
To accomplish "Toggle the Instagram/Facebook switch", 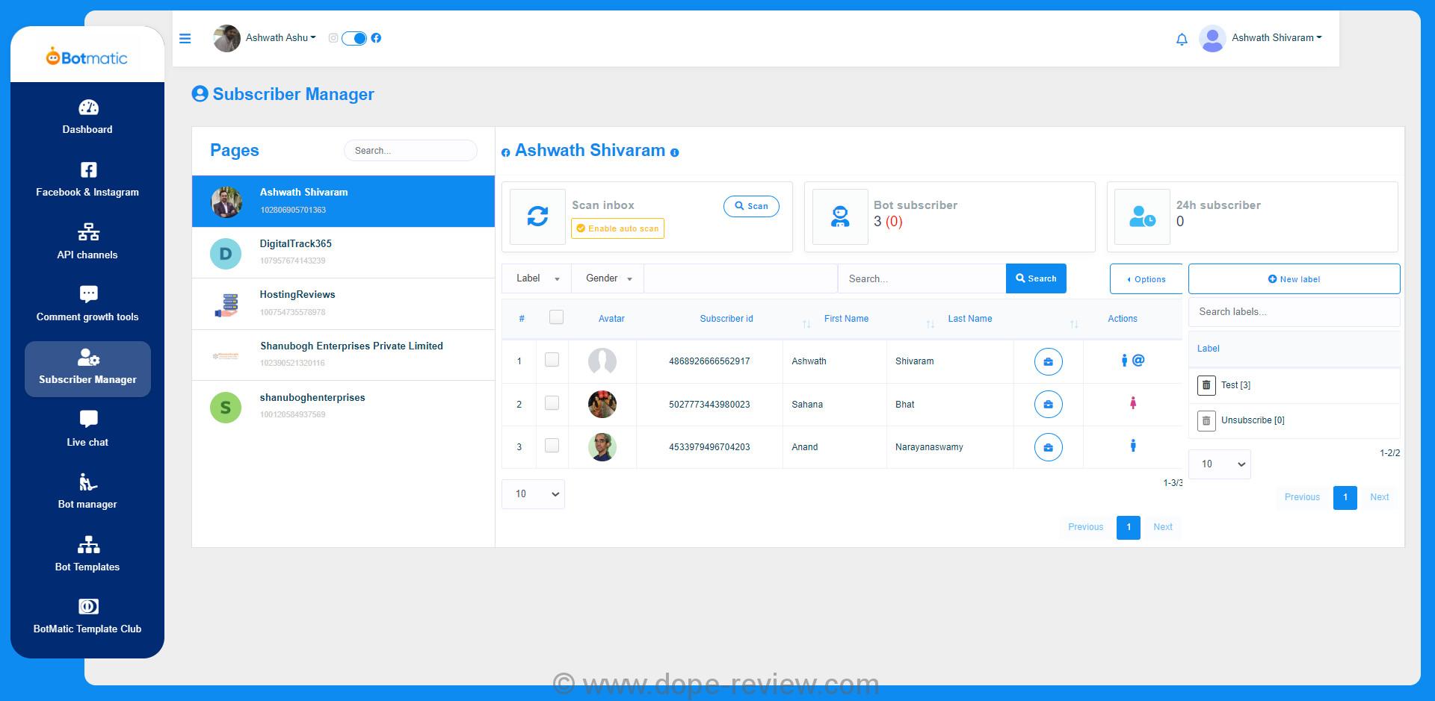I will coord(354,38).
